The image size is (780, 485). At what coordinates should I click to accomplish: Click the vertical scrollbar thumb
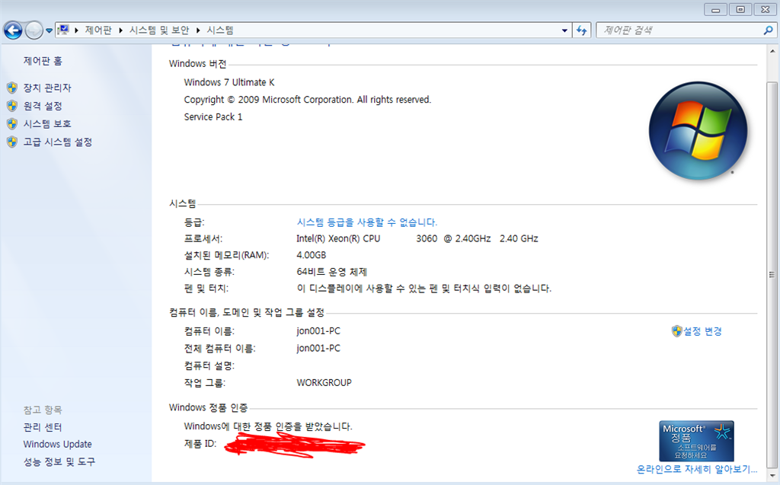[772, 274]
